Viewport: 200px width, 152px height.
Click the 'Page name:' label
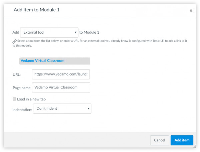tap(22, 88)
